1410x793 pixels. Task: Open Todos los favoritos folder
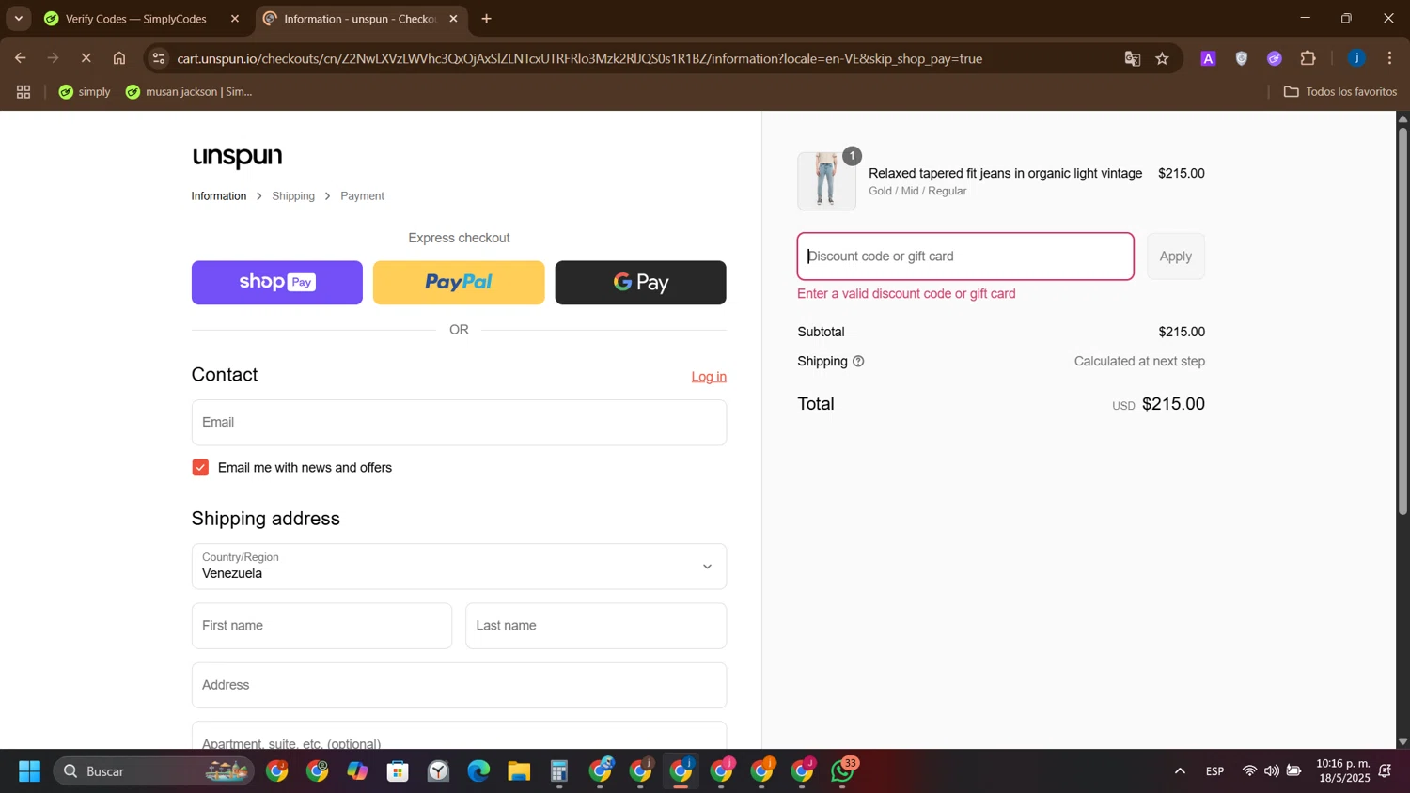pos(1340,92)
